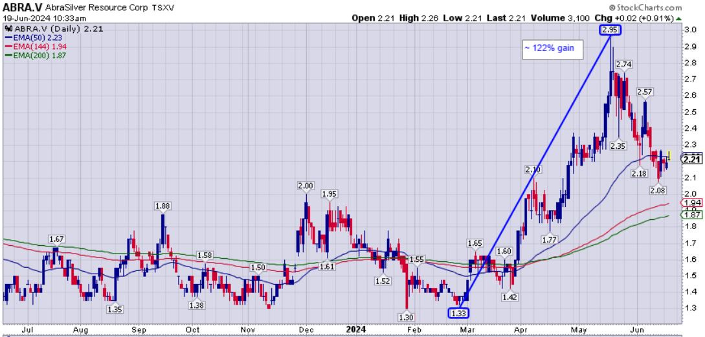The height and width of the screenshot is (337, 705).
Task: Click the 1.60 peak price label
Action: 504,251
